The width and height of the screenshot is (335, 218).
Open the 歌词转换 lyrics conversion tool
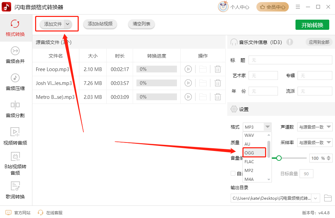15,190
